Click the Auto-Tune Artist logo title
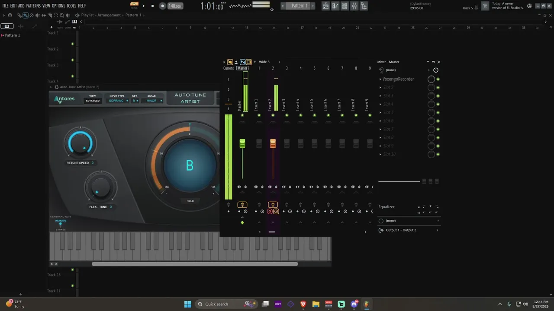Image resolution: width=554 pixels, height=311 pixels. click(190, 98)
